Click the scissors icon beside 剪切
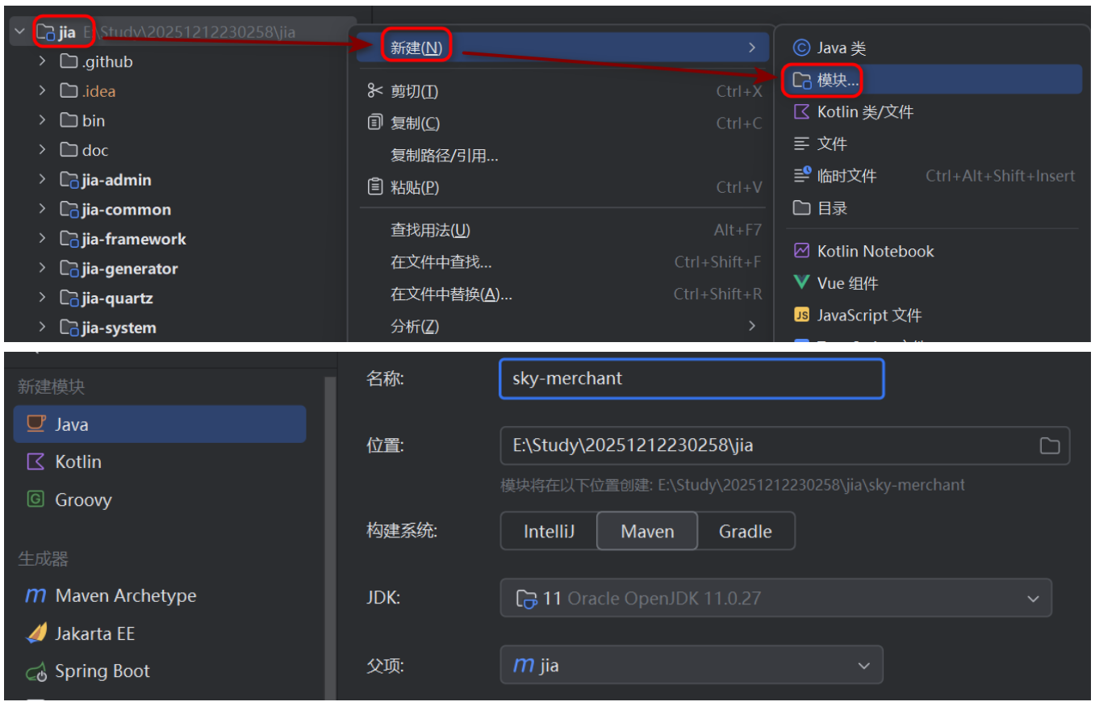The width and height of the screenshot is (1095, 706). pyautogui.click(x=374, y=91)
